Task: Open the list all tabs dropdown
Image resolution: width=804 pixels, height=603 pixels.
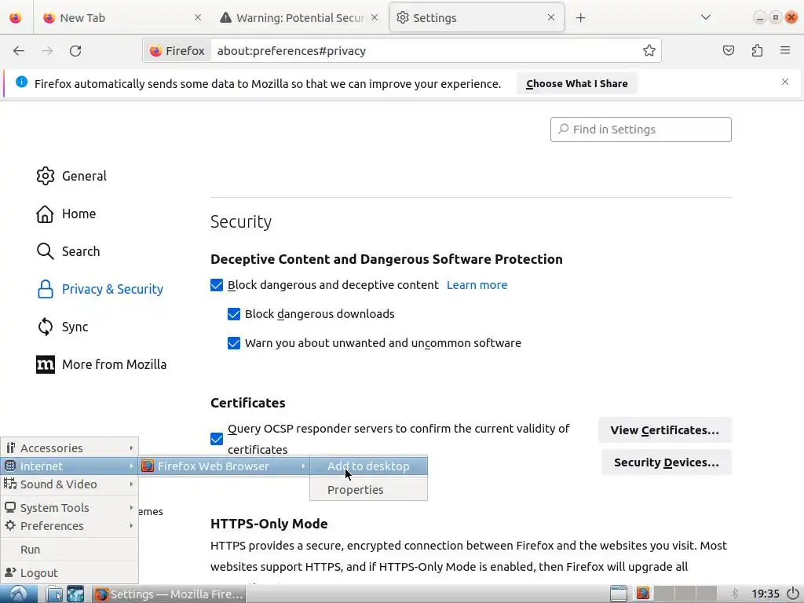Action: [706, 17]
